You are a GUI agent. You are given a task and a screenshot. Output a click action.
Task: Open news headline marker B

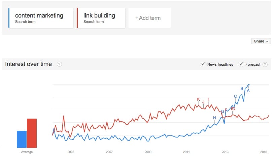(x=242, y=89)
